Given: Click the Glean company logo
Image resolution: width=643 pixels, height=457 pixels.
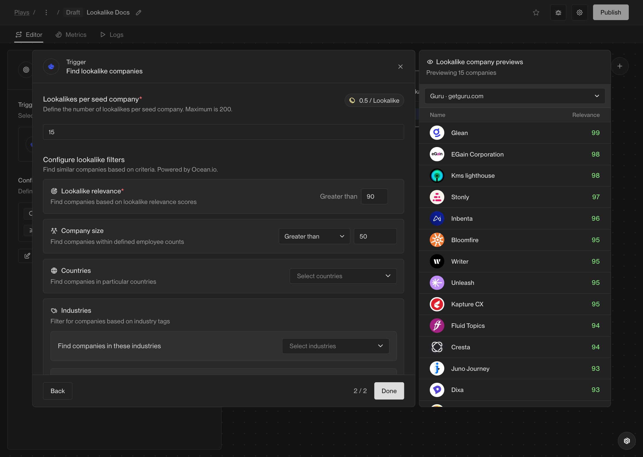Looking at the screenshot, I should click(x=437, y=133).
